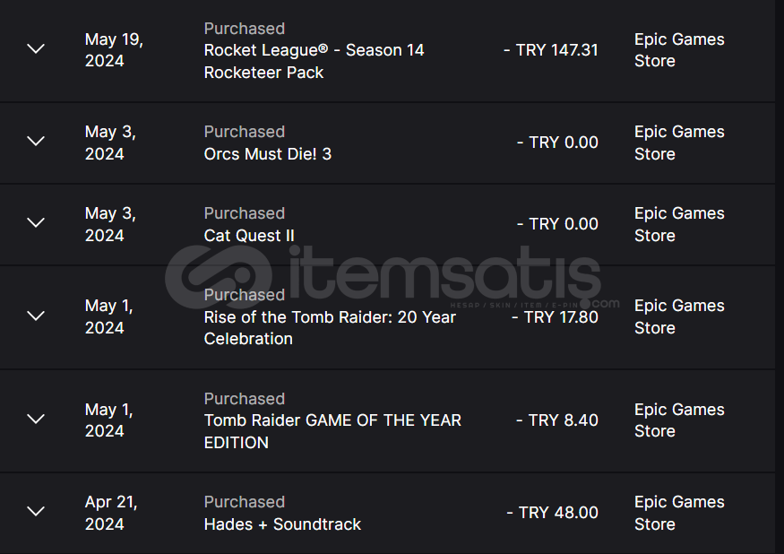
Task: Click the Hades + Soundtrack title
Action: pos(282,524)
